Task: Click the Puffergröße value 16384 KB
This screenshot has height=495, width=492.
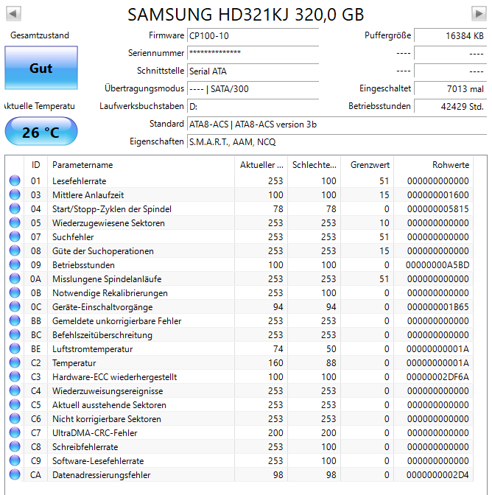Action: click(450, 35)
